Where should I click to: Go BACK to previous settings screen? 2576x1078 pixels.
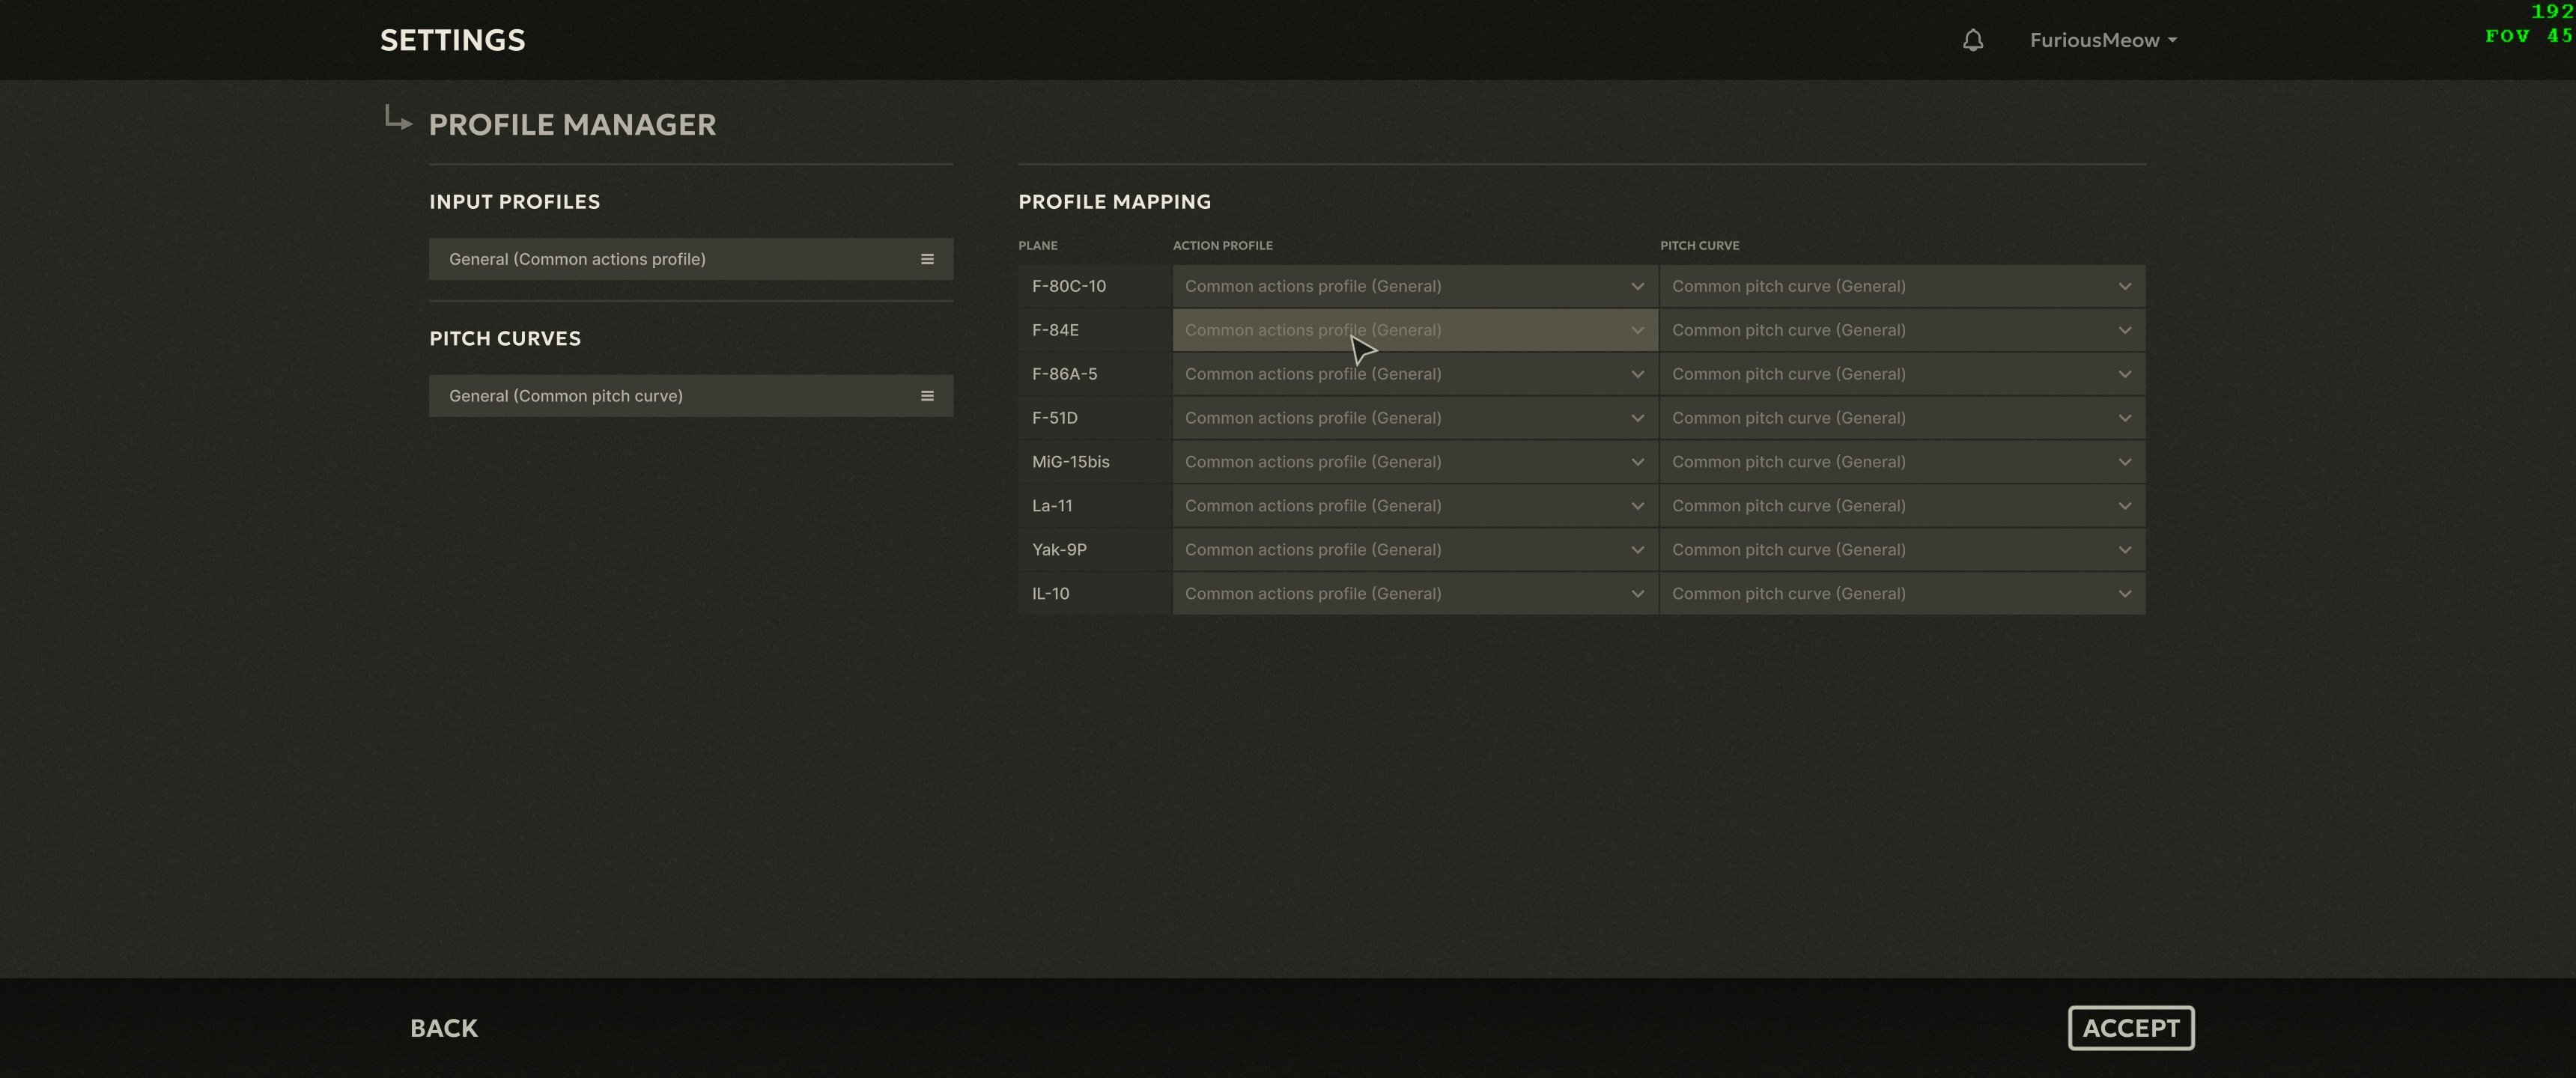click(444, 1028)
